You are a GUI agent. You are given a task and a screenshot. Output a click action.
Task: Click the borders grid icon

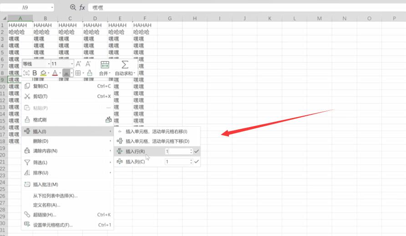[78, 73]
